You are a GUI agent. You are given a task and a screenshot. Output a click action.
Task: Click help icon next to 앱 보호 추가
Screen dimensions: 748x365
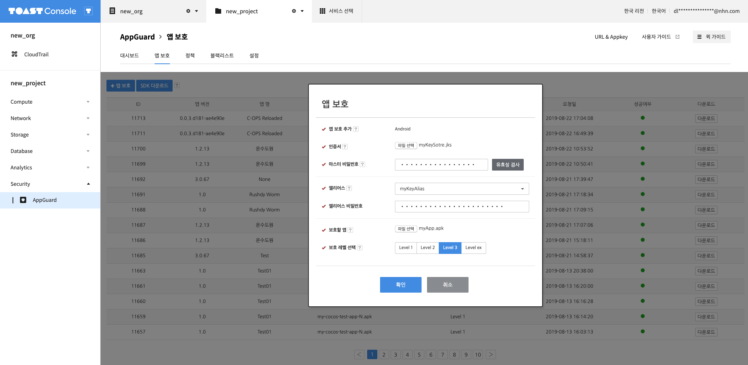coord(356,129)
